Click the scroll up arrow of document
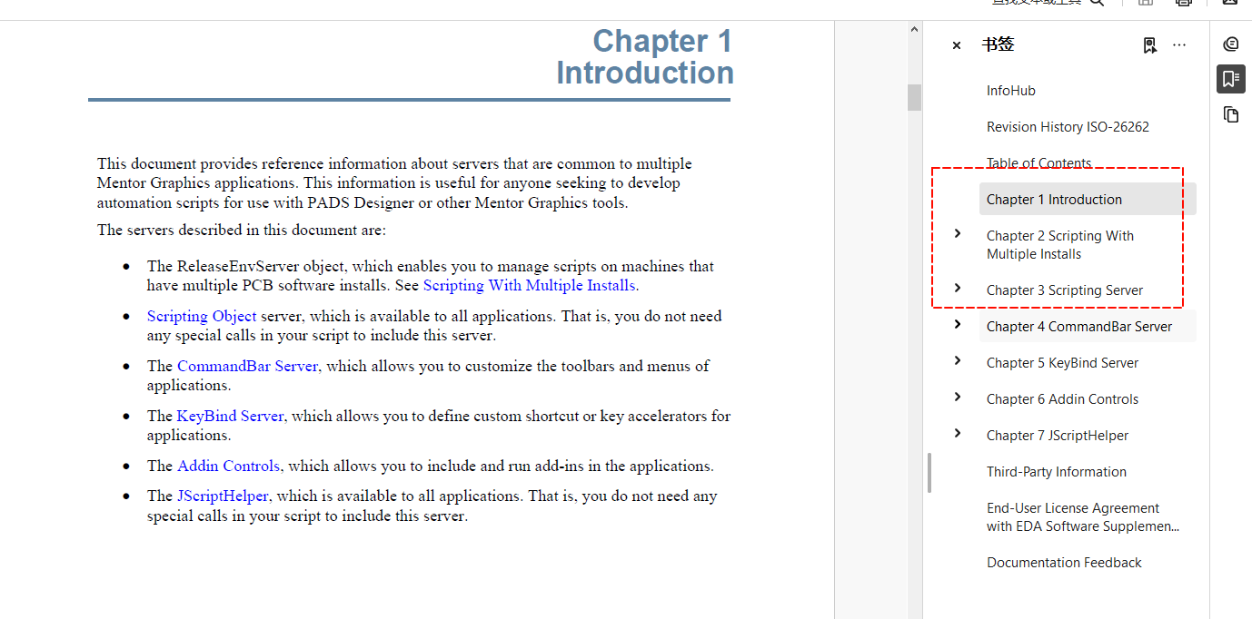This screenshot has height=619, width=1252. point(914,30)
